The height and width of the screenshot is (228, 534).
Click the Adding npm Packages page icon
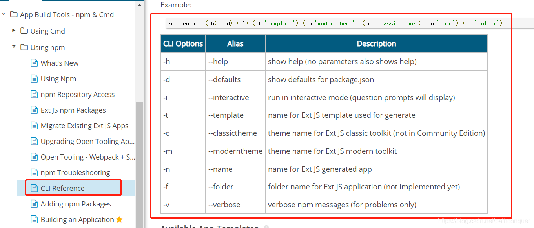point(34,204)
